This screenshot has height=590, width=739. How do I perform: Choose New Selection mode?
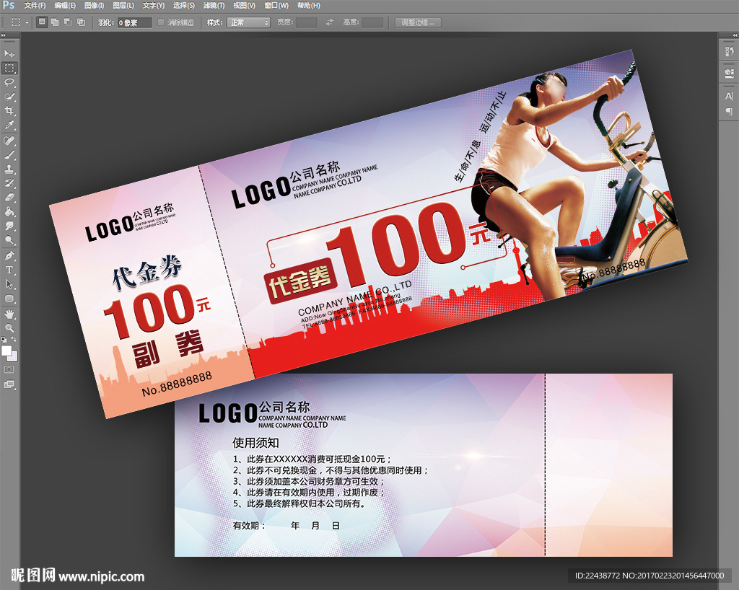click(x=42, y=22)
